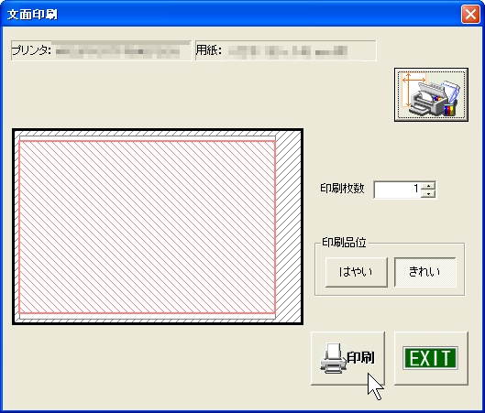This screenshot has height=413, width=485.
Task: Click the 用紙 label text
Action: tap(209, 50)
